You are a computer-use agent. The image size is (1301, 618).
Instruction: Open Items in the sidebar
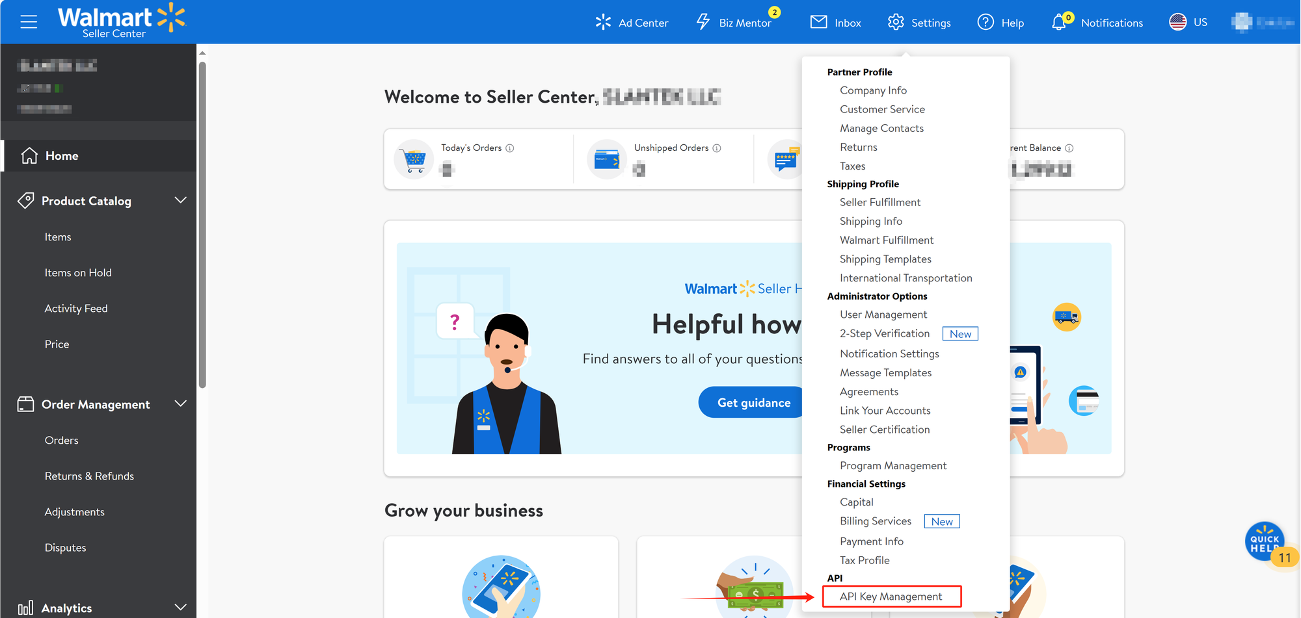[x=58, y=237]
